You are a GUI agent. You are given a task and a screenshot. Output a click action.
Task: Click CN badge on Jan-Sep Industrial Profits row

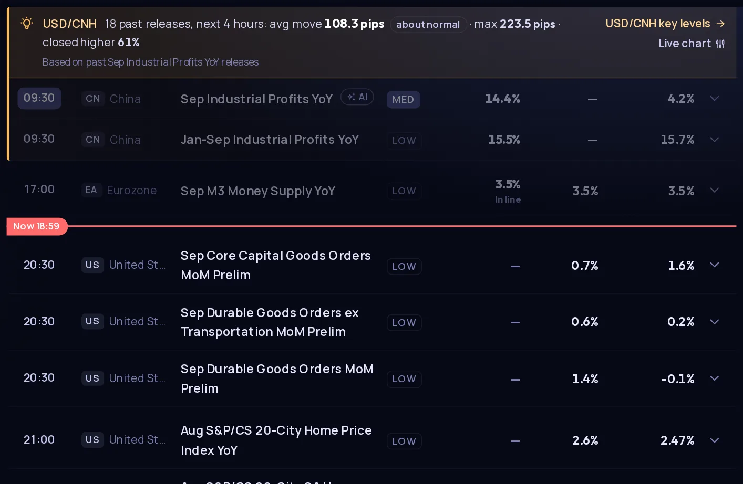[x=92, y=140]
